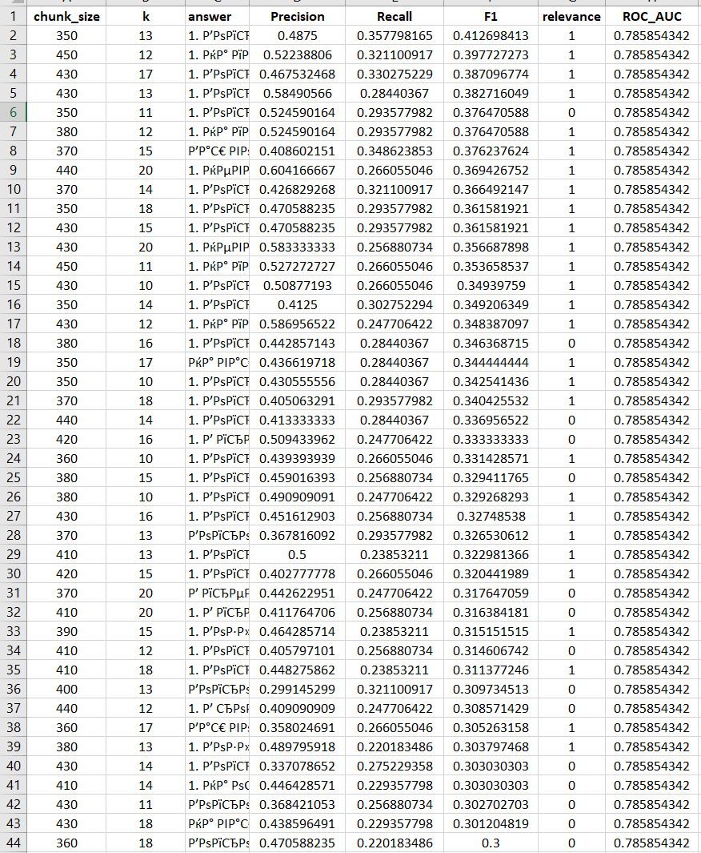Click Precision cell 0.509433962
This screenshot has height=853, width=701.
point(297,440)
